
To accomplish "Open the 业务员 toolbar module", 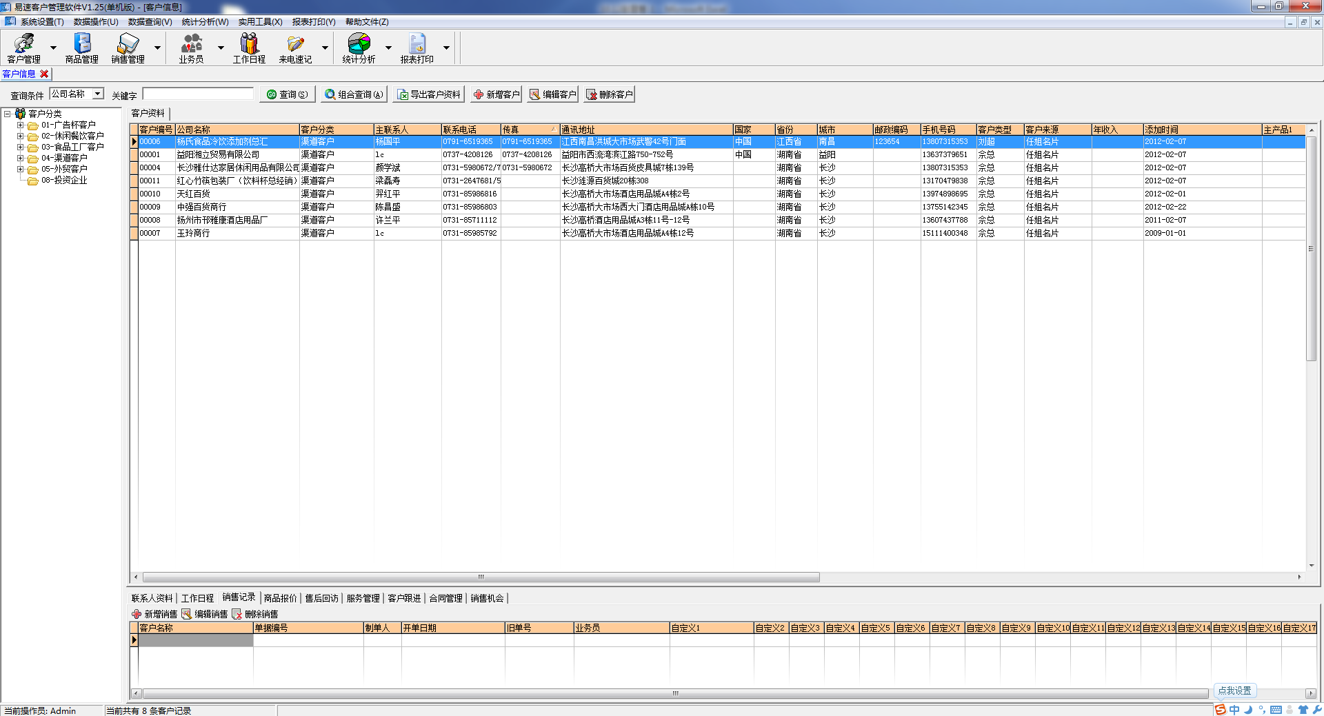I will point(191,48).
